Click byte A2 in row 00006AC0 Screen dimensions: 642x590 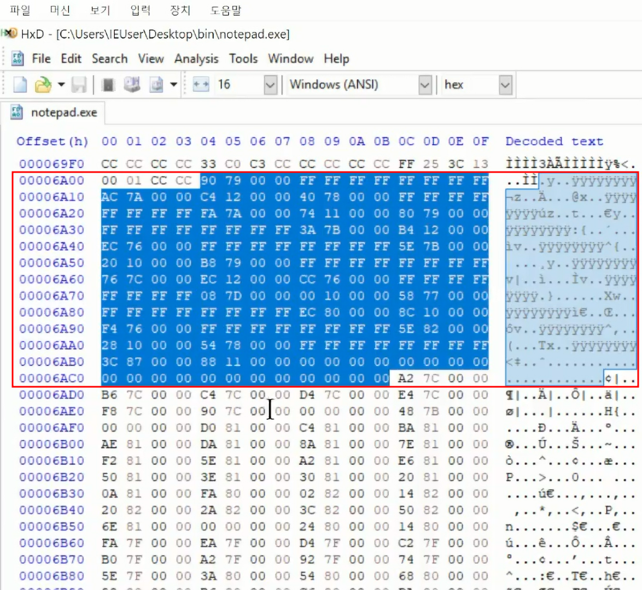[x=406, y=379]
